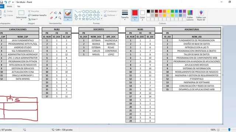Choose the Left arrow shape

point(94,15)
